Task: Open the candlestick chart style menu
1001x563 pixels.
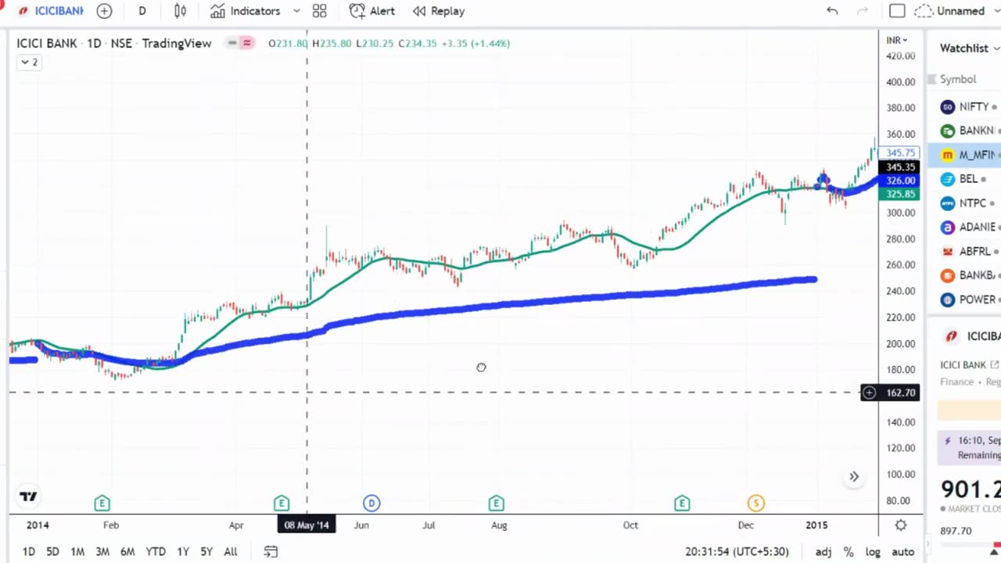Action: click(x=181, y=11)
